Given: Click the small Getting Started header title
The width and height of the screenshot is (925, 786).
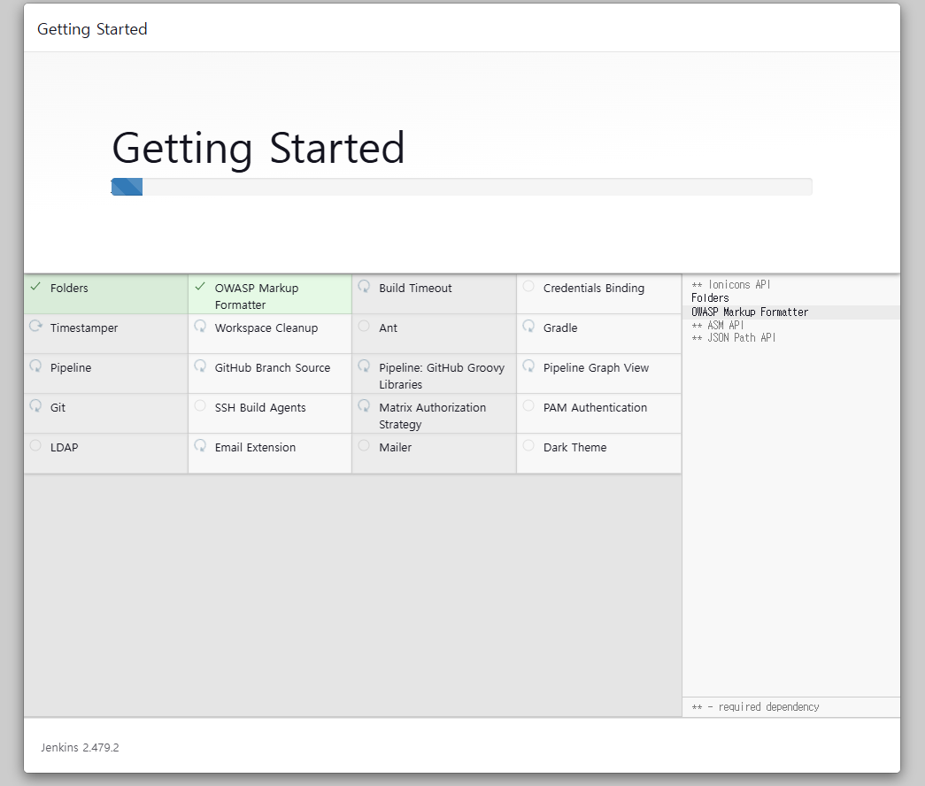Looking at the screenshot, I should pos(92,29).
